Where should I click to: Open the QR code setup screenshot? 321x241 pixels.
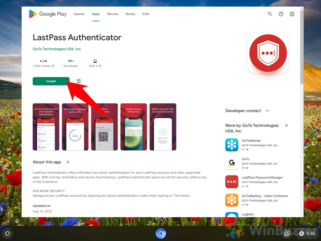coord(104,127)
